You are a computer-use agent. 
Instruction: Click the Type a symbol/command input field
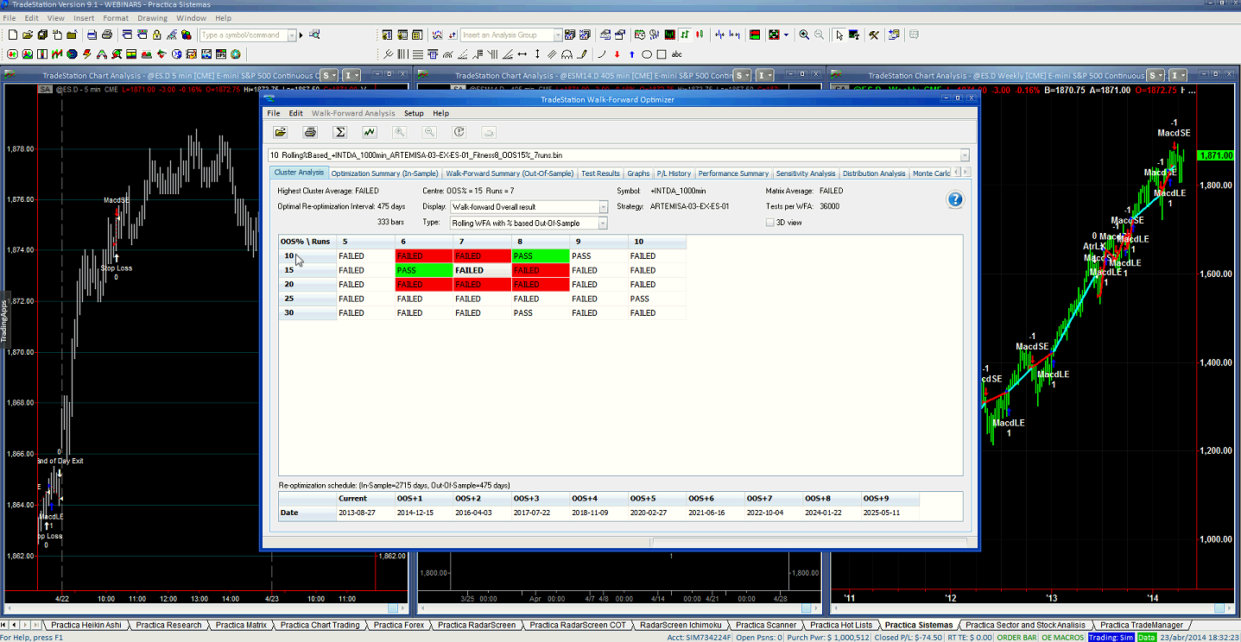(x=244, y=35)
